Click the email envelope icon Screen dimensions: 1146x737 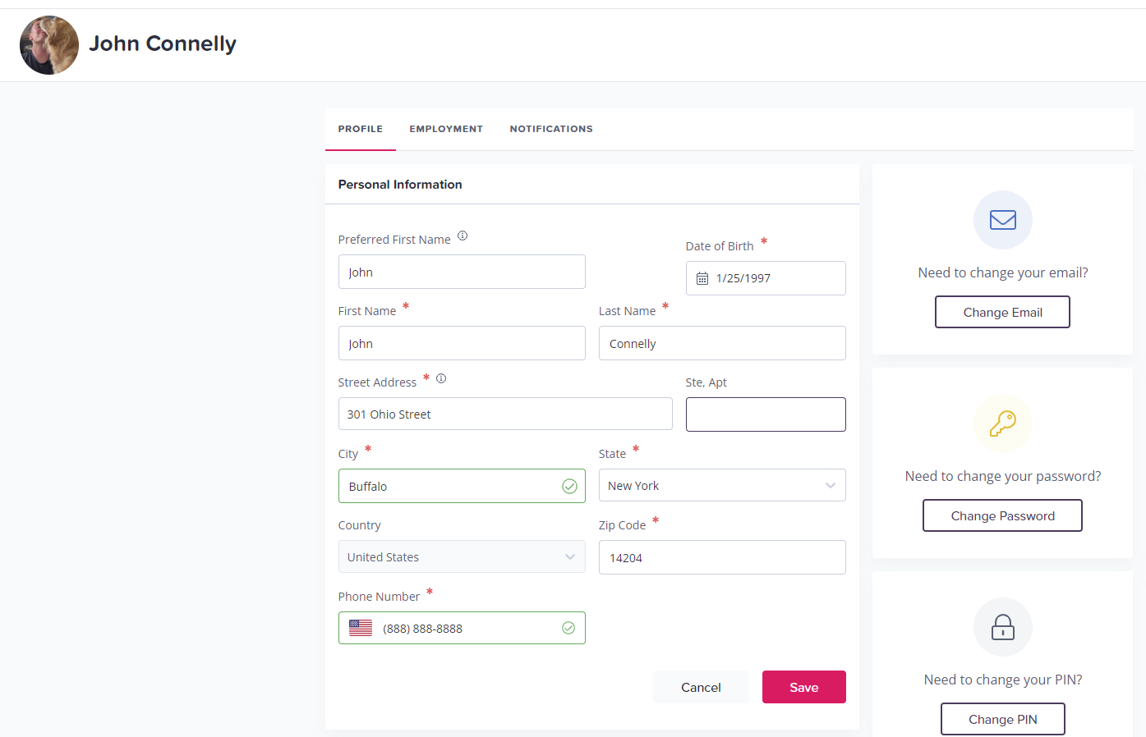[x=1002, y=220]
